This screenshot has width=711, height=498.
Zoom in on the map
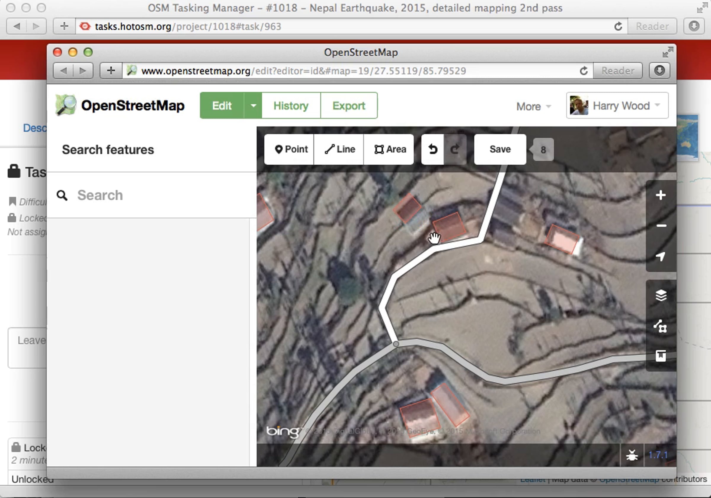660,195
